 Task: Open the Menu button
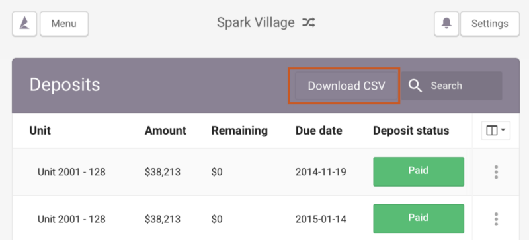64,24
